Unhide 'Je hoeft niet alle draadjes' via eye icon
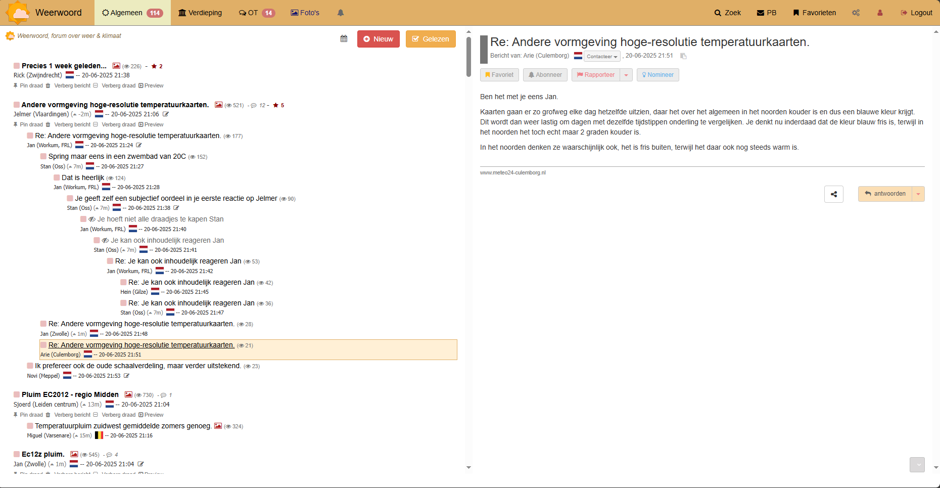 pyautogui.click(x=92, y=219)
